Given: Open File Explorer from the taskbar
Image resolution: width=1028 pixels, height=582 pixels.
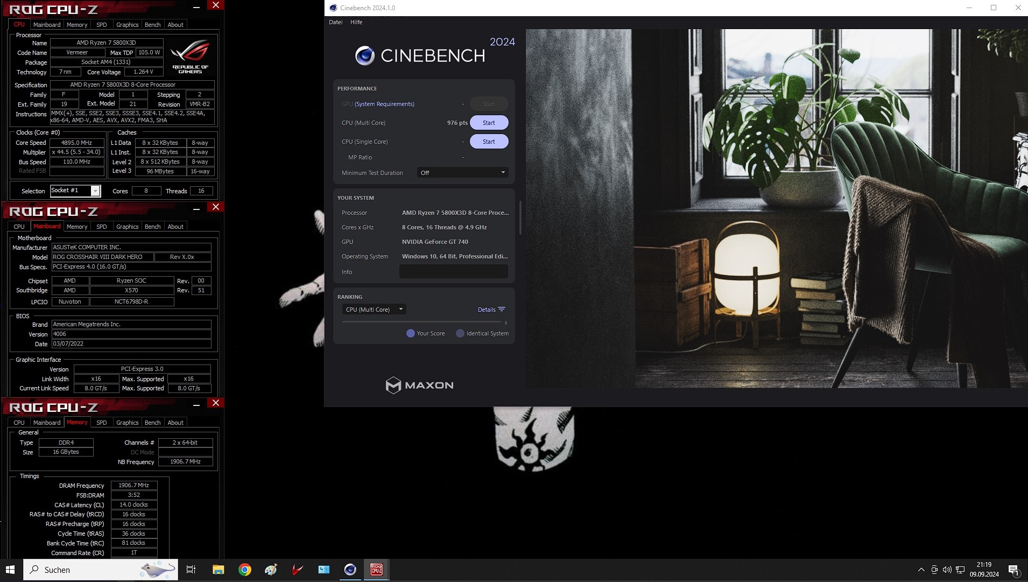Looking at the screenshot, I should point(218,570).
